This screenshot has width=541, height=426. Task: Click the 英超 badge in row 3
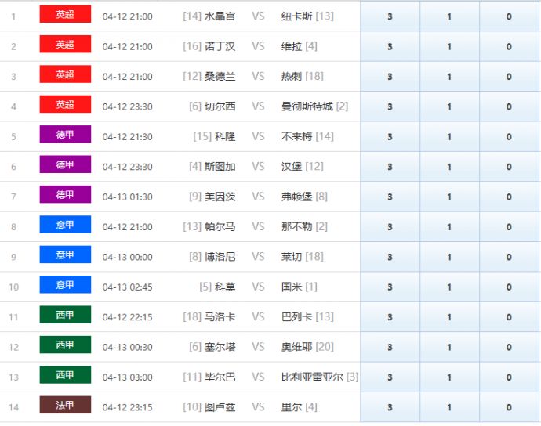click(65, 74)
